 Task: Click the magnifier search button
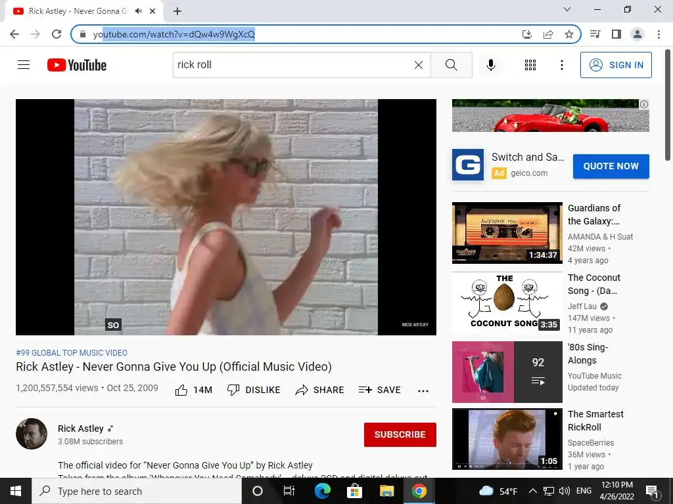pos(451,65)
